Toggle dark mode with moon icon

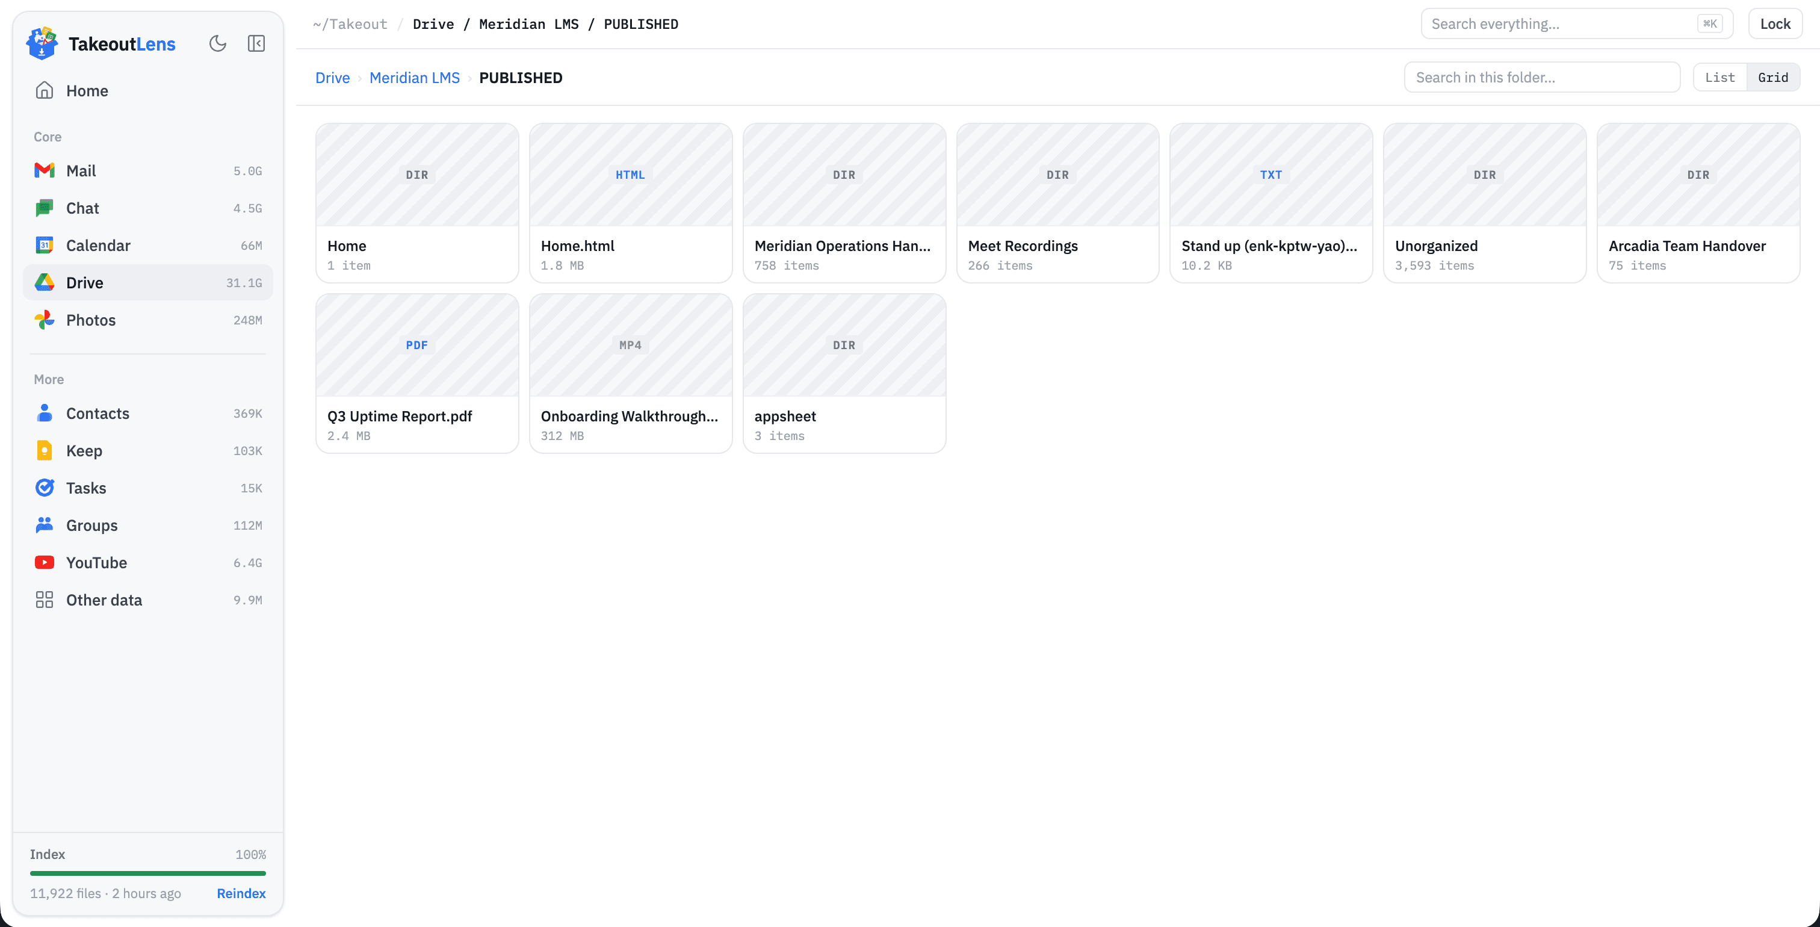(x=218, y=43)
